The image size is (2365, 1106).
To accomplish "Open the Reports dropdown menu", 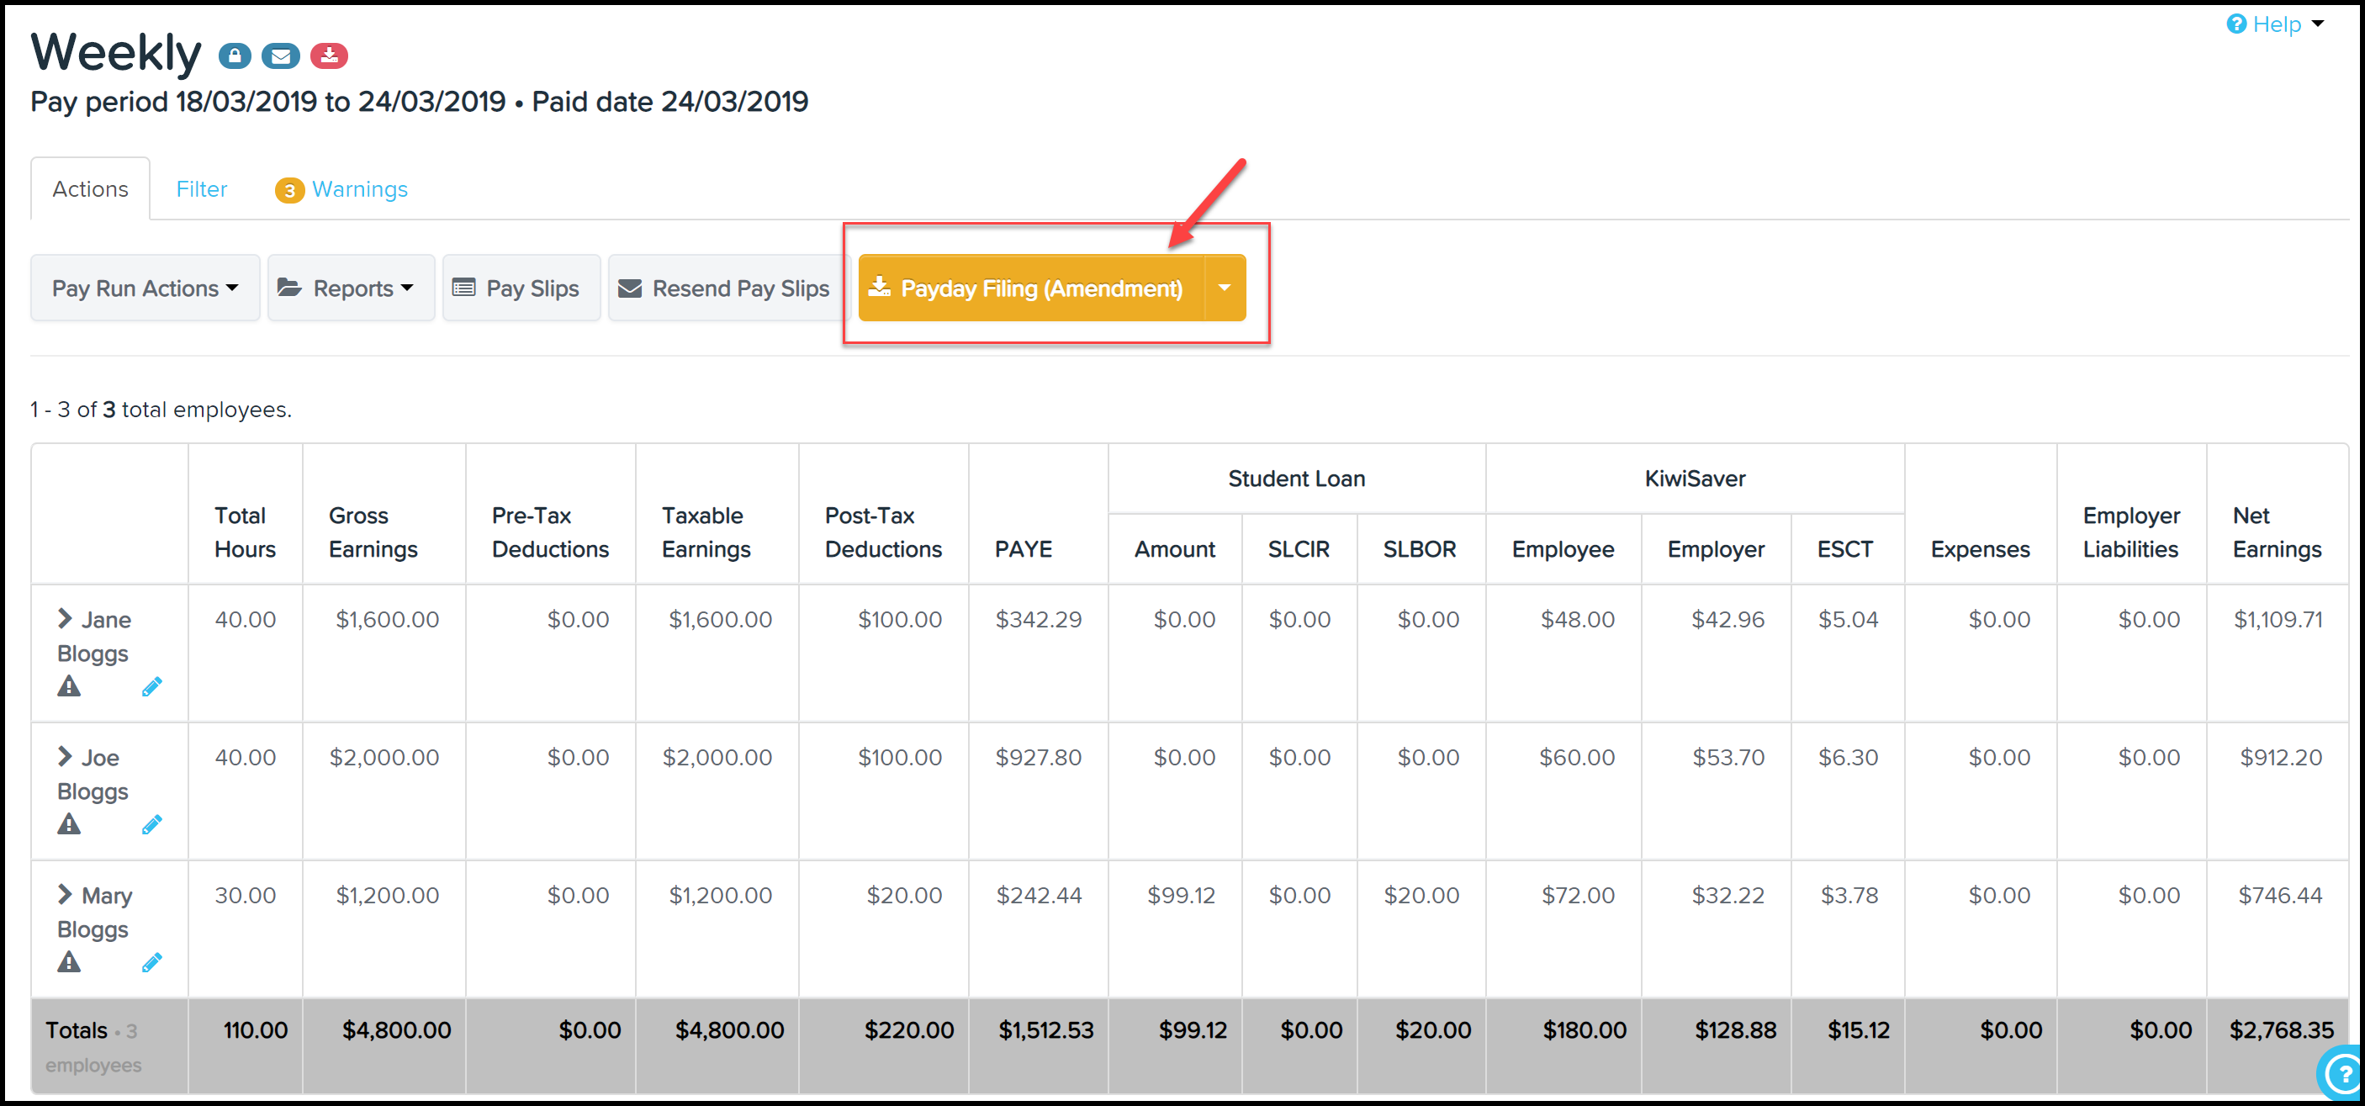I will [351, 288].
